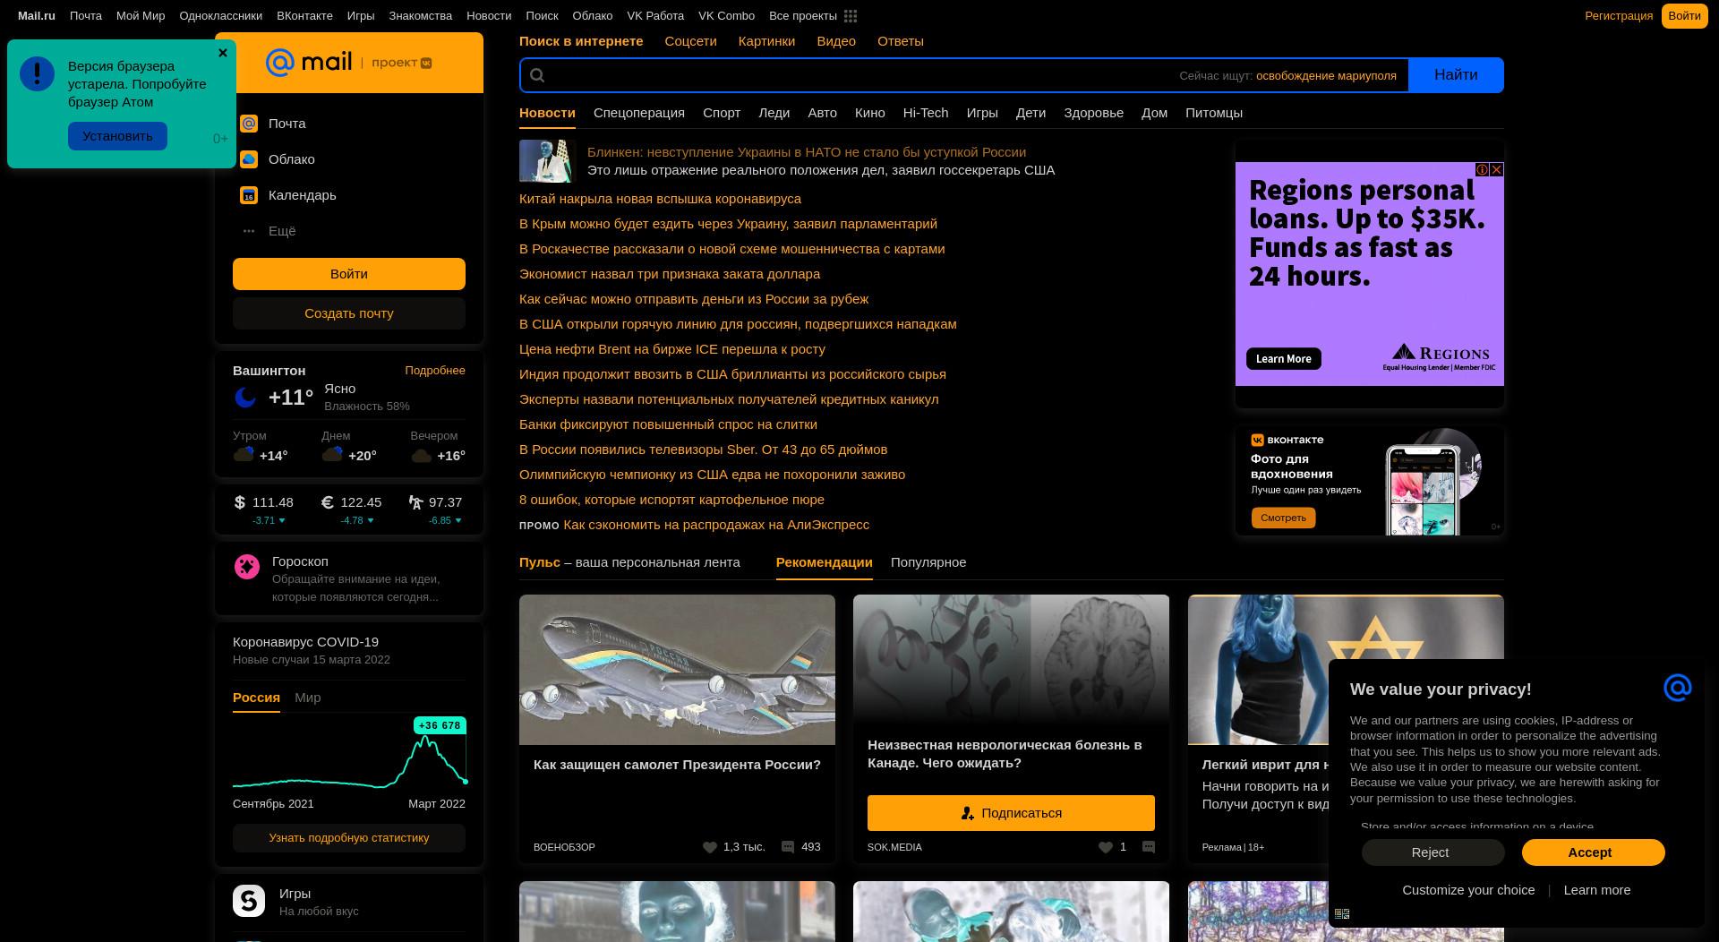
Task: Click the orange Войти sidebar button
Action: click(349, 274)
